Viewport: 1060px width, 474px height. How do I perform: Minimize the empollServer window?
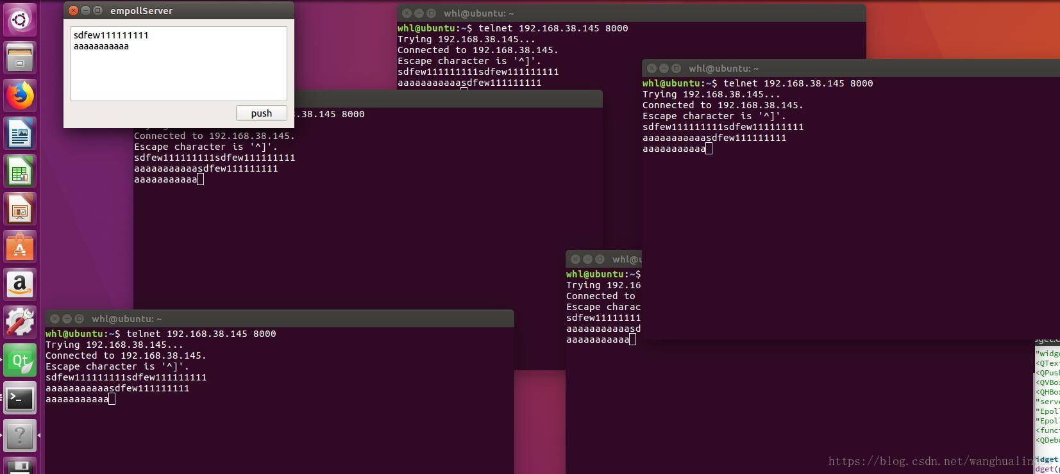point(86,10)
